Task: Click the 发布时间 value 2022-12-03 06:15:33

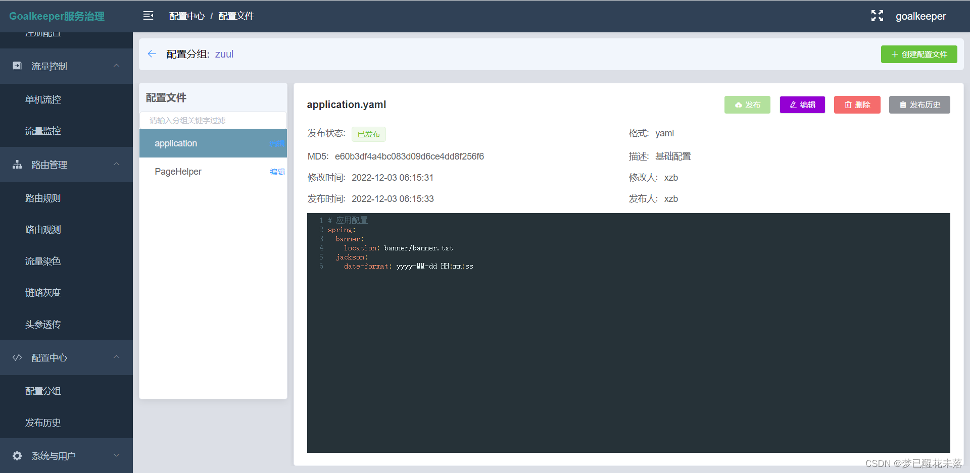Action: pos(393,199)
